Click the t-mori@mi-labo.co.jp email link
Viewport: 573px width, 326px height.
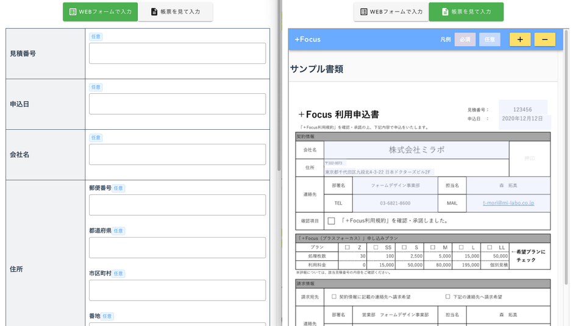click(508, 203)
